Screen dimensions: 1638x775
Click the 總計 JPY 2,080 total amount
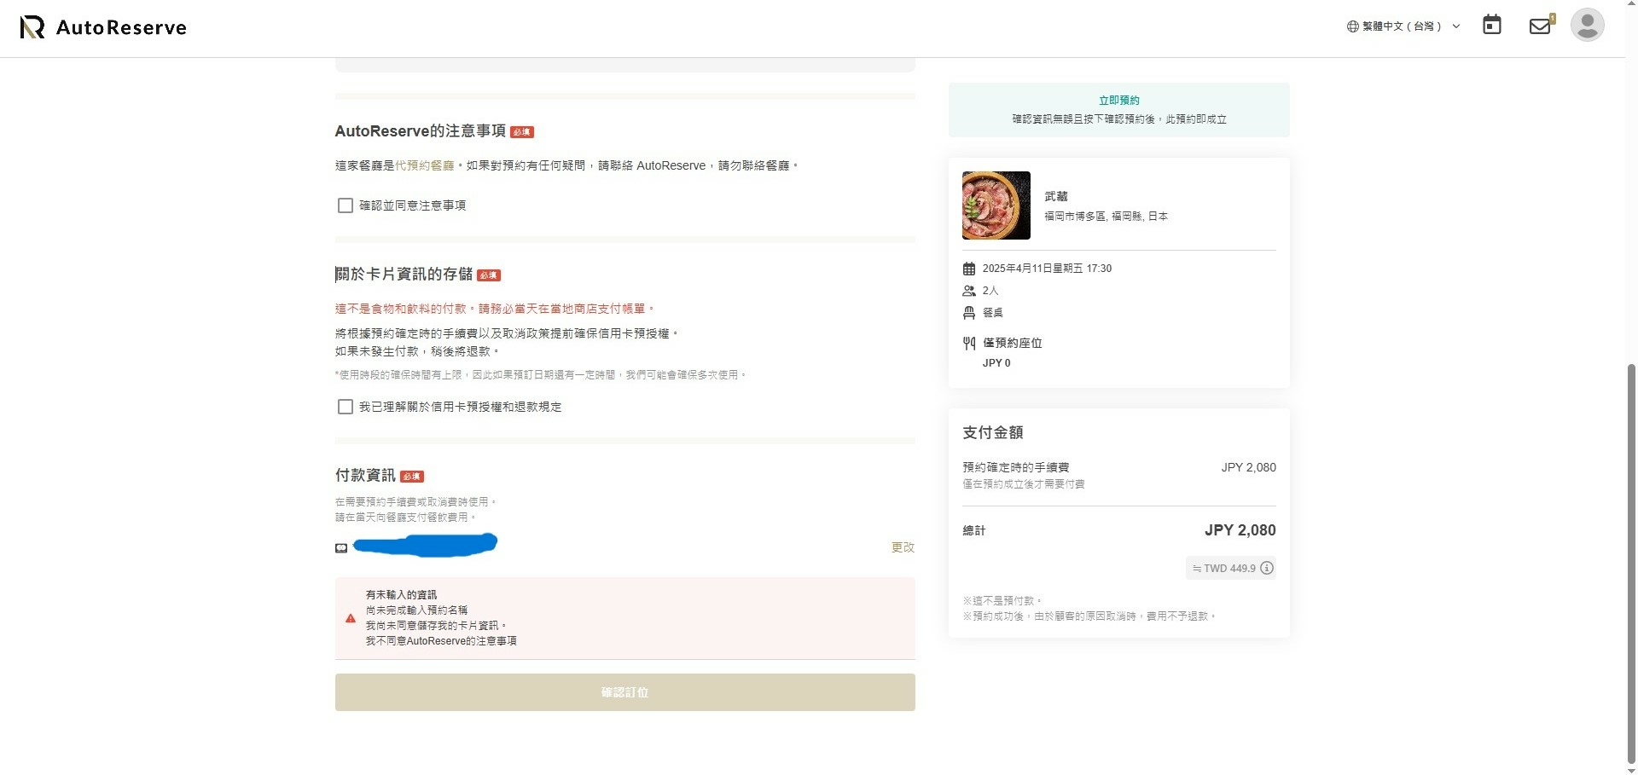[x=1240, y=530]
